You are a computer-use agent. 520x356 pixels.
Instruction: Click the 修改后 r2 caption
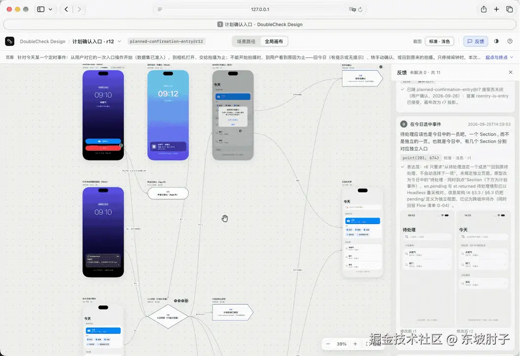pyautogui.click(x=465, y=331)
